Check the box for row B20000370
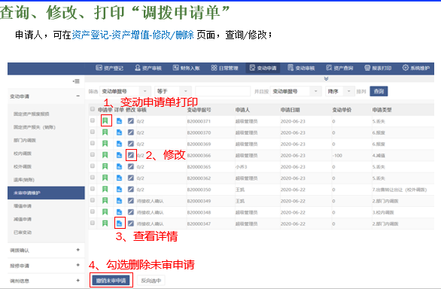This screenshot has height=289, width=441. coord(93,132)
